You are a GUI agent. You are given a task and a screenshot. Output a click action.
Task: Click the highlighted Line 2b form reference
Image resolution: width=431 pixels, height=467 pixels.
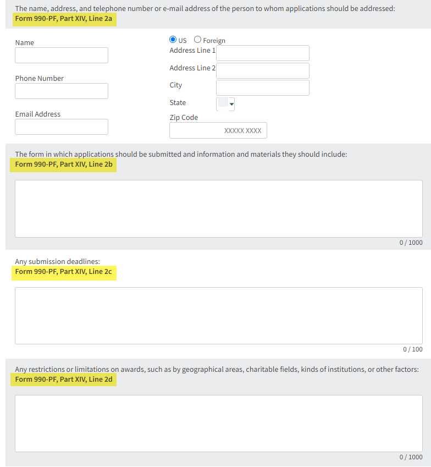[x=63, y=164]
